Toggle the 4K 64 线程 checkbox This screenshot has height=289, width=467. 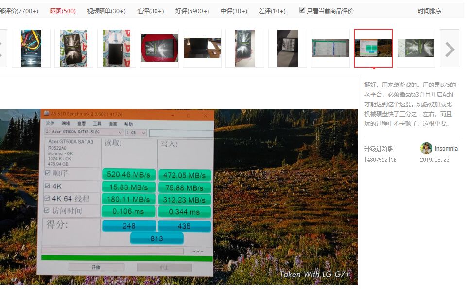(x=47, y=198)
